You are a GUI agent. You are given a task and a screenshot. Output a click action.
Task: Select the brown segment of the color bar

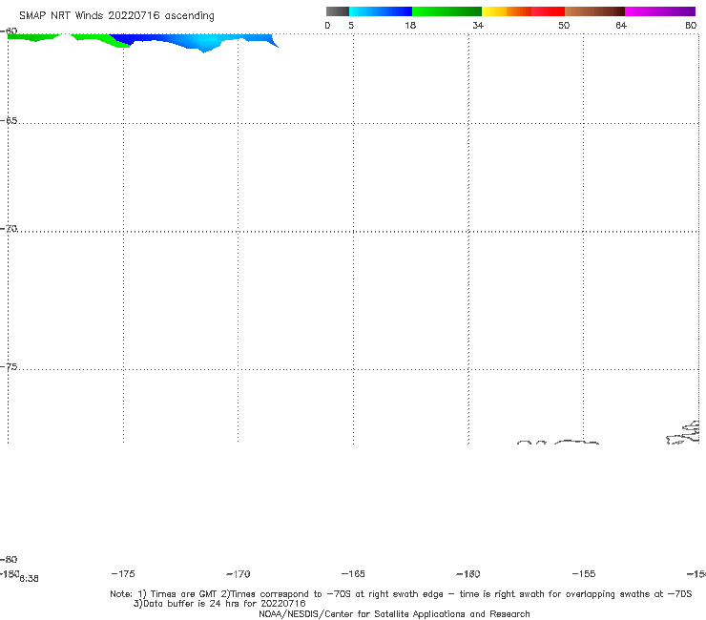tap(594, 11)
